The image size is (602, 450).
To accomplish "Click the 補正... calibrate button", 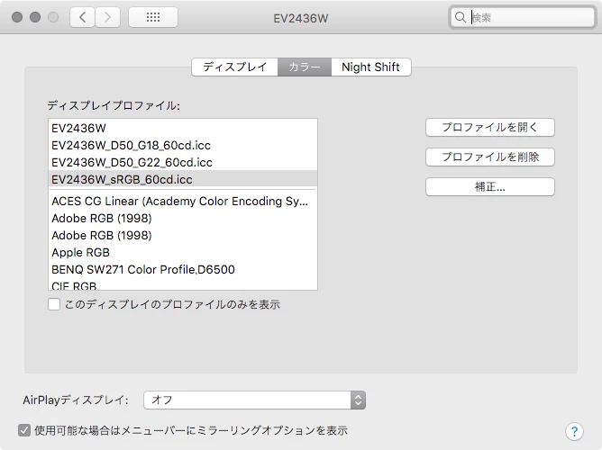I will pyautogui.click(x=490, y=186).
